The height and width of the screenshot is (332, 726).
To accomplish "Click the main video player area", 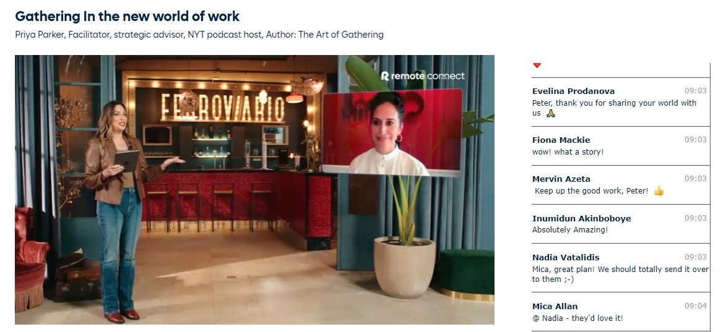I will pos(254,190).
